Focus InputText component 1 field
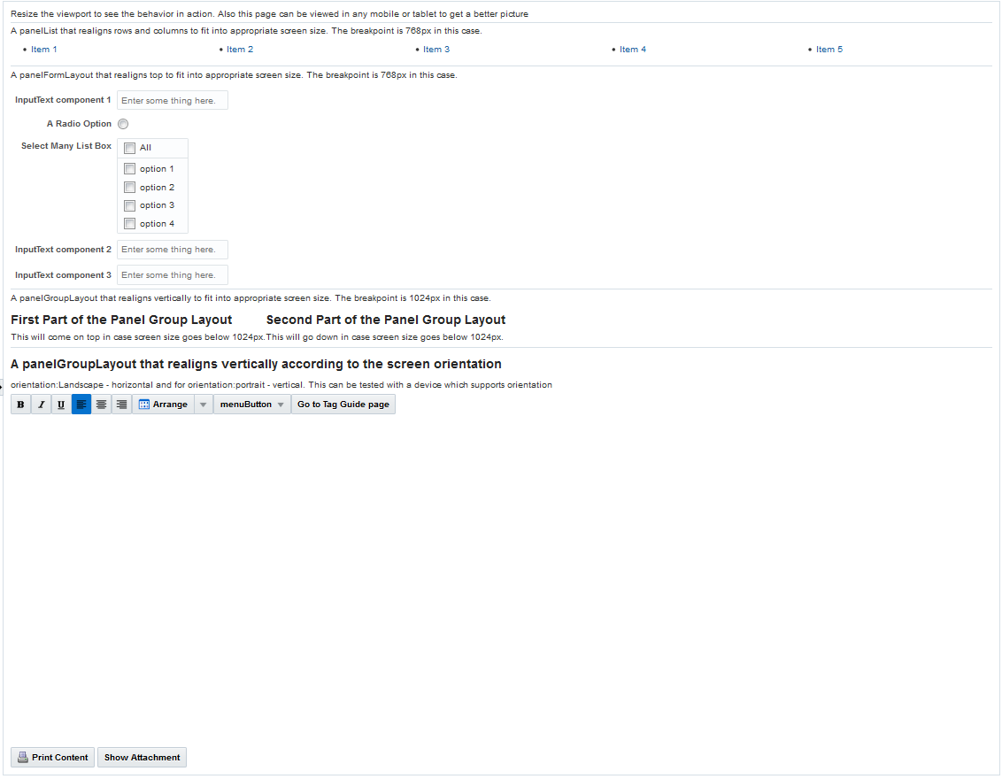This screenshot has width=1002, height=779. (173, 100)
